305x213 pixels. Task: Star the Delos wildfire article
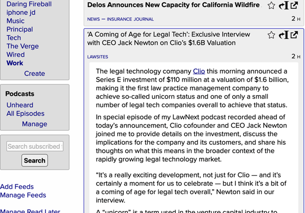click(x=271, y=6)
